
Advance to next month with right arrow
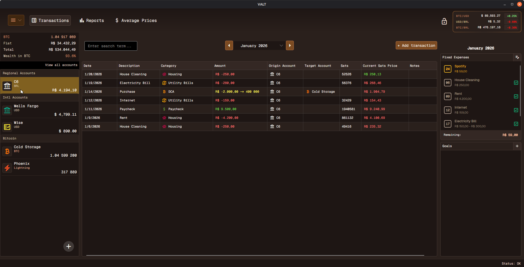pyautogui.click(x=290, y=46)
